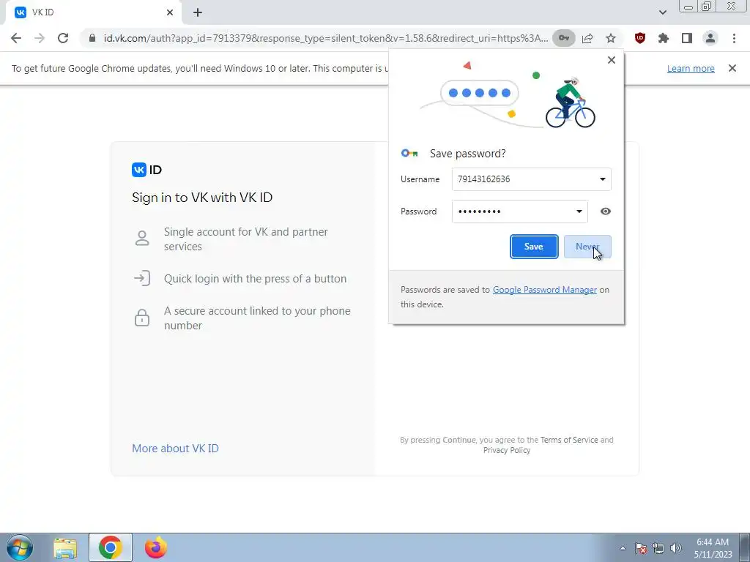Dismiss the Chrome updates info bar

pyautogui.click(x=732, y=68)
